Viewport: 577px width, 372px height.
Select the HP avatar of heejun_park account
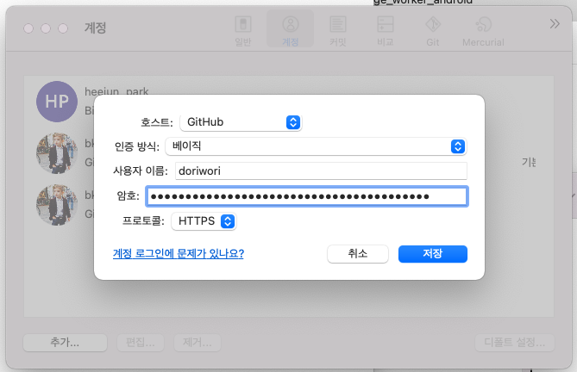(57, 102)
